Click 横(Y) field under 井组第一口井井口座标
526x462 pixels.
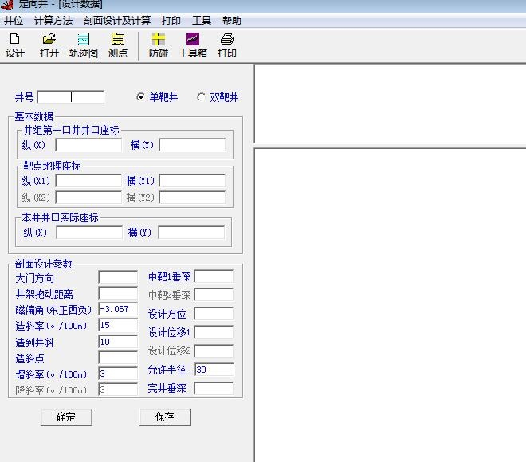coord(192,145)
